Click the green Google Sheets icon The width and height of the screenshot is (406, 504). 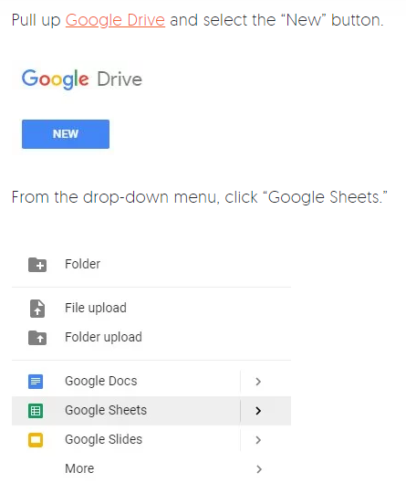point(36,411)
